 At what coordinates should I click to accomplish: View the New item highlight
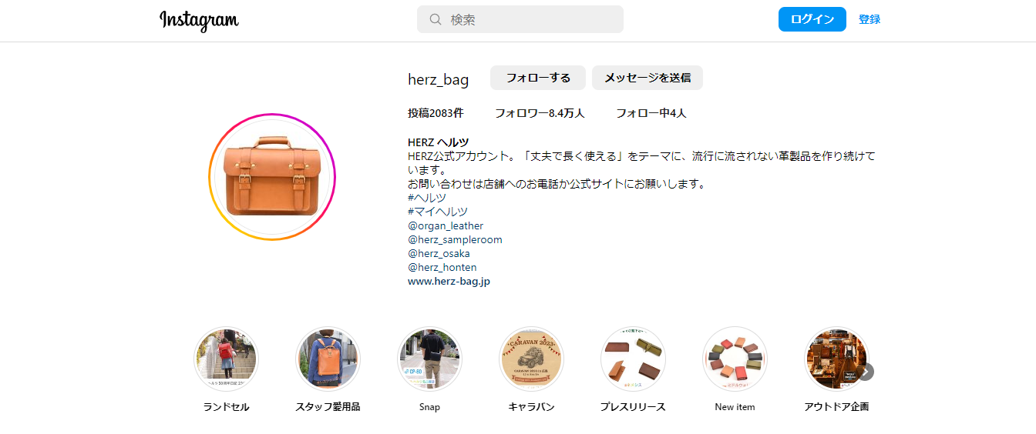pos(735,359)
